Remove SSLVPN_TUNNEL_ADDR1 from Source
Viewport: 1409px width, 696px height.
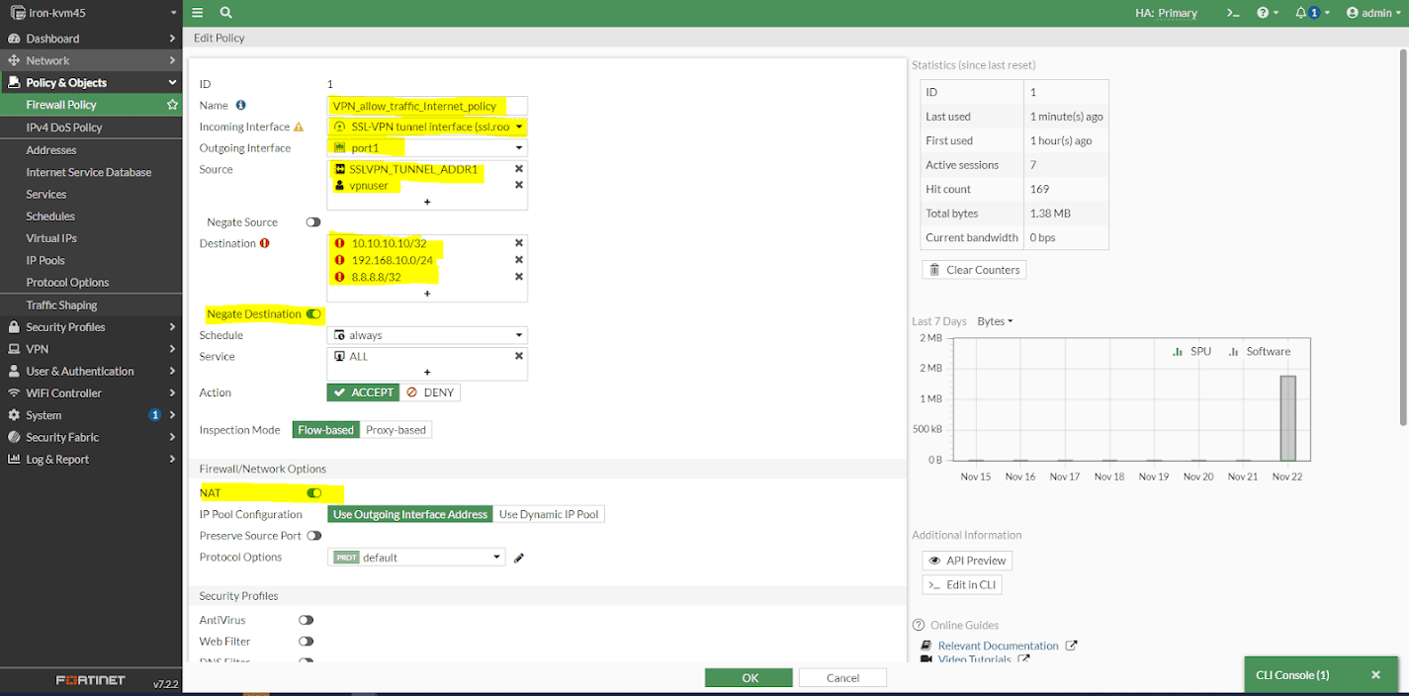[518, 169]
